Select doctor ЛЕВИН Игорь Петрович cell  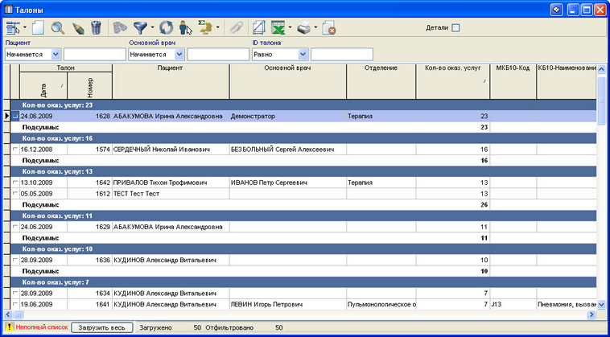tap(288, 304)
